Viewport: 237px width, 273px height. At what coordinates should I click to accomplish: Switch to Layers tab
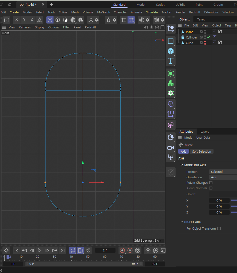[x=205, y=132]
